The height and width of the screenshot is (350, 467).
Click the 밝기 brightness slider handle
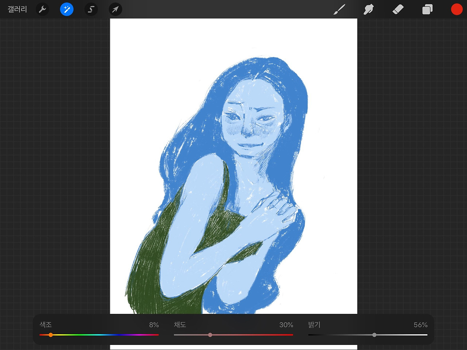click(x=374, y=335)
